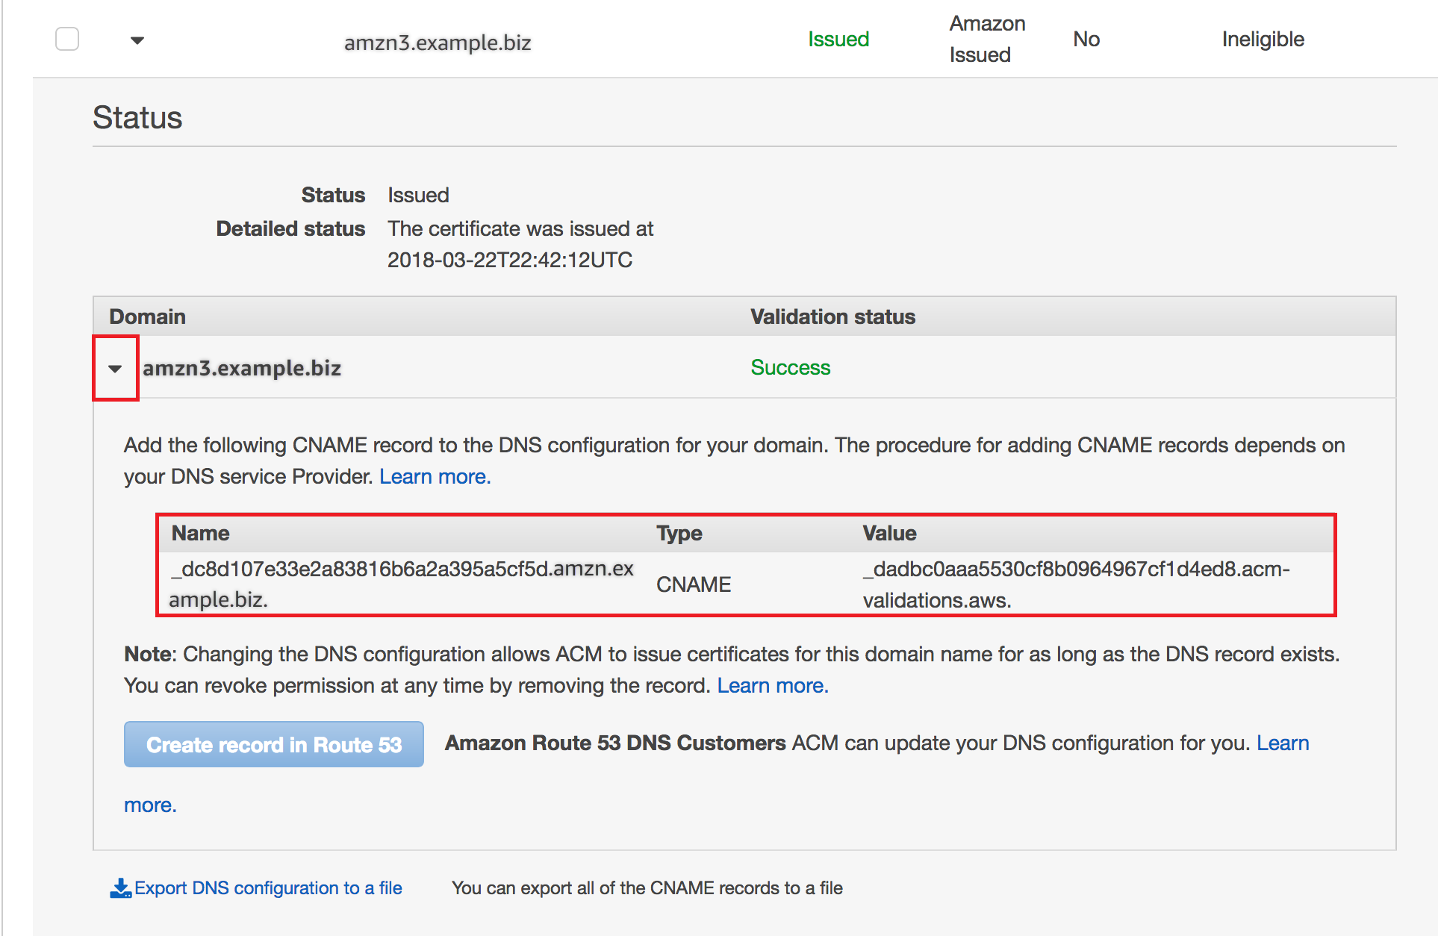Select the amzn3.example.biz certificate name
This screenshot has height=936, width=1438.
[x=438, y=42]
